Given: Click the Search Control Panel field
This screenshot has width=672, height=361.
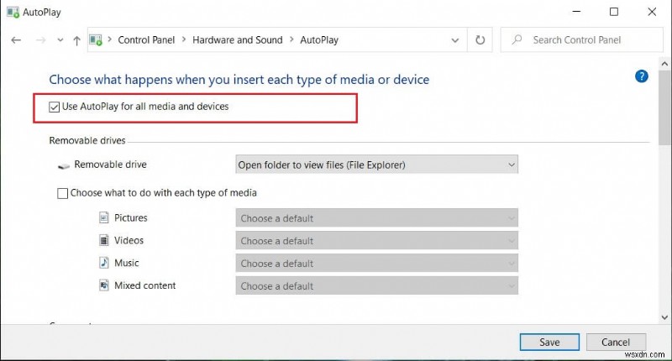Looking at the screenshot, I should (586, 39).
